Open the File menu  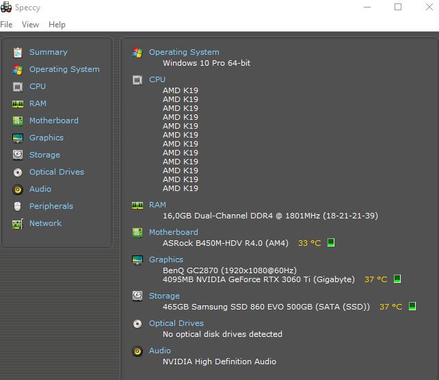[x=7, y=24]
